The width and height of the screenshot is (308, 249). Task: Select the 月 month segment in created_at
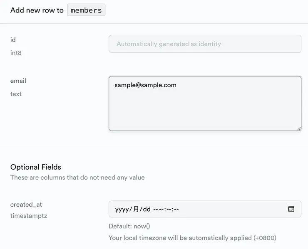[x=136, y=210]
